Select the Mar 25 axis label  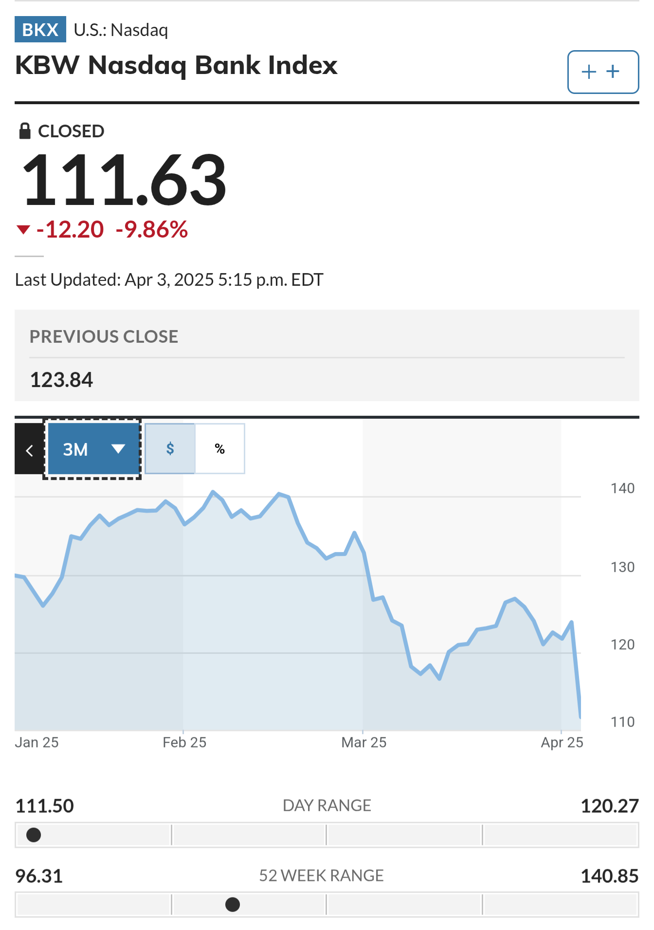(364, 743)
